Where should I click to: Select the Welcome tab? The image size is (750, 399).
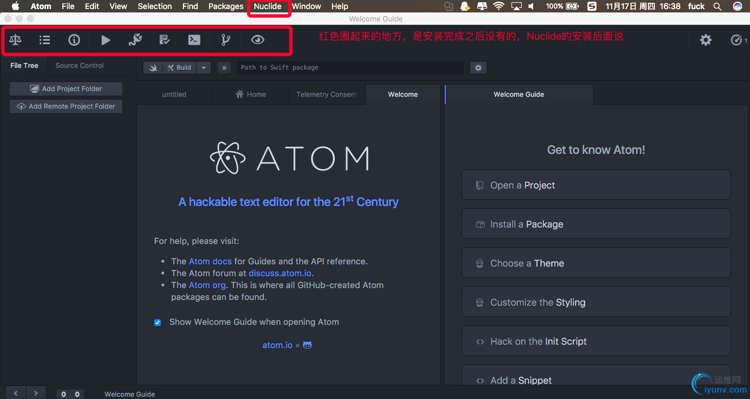pyautogui.click(x=403, y=95)
